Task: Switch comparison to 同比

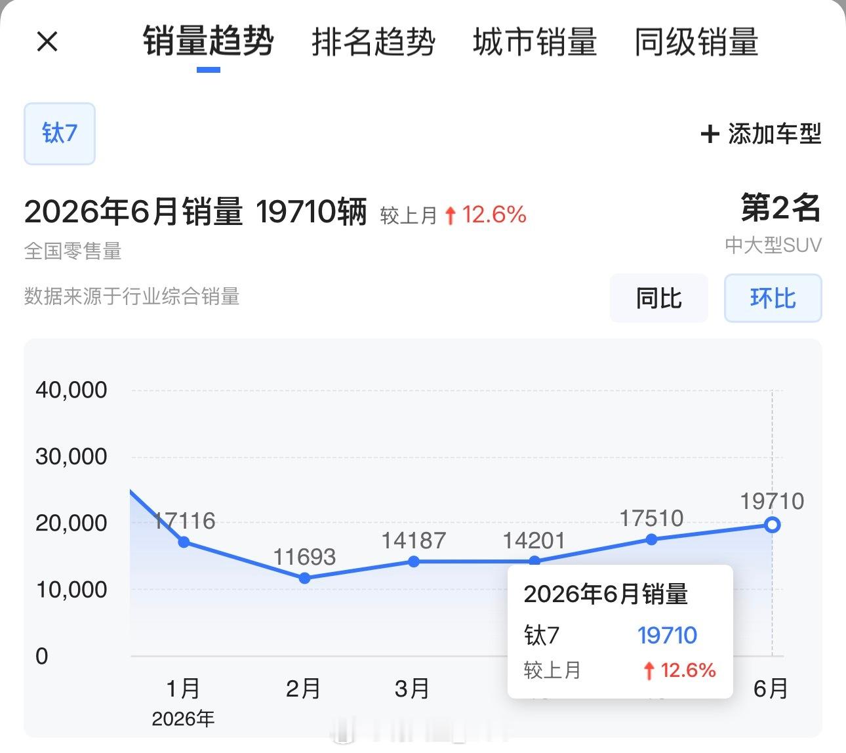Action: click(x=658, y=298)
